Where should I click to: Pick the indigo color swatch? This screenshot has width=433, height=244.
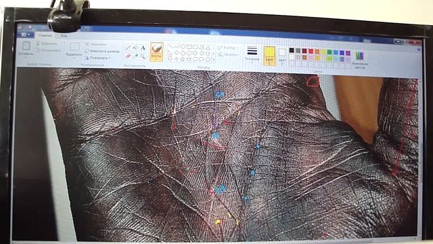(x=342, y=53)
